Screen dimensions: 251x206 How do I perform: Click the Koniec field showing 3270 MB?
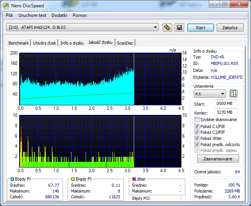(226, 112)
